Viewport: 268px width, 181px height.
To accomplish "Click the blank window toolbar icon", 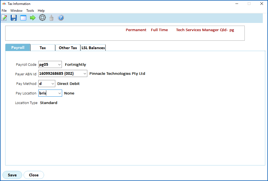I will click(x=23, y=18).
